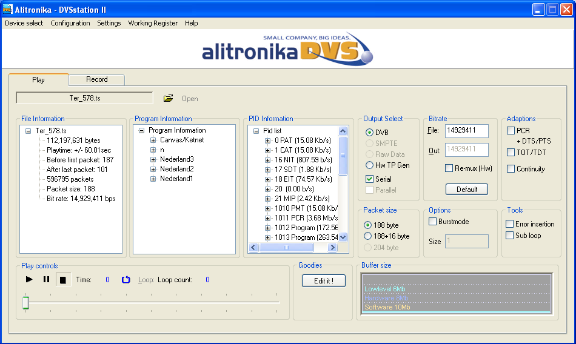Stop playback with the stop button
The image size is (576, 344).
click(63, 280)
